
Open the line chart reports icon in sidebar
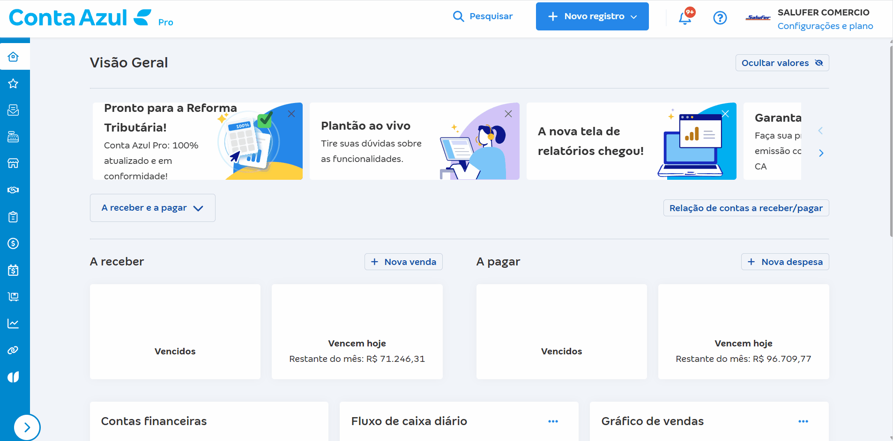pyautogui.click(x=13, y=323)
